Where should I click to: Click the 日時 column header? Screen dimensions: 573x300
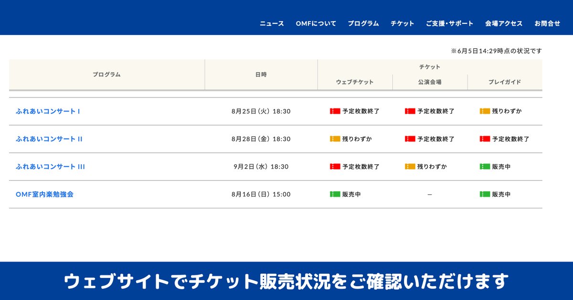coord(261,75)
